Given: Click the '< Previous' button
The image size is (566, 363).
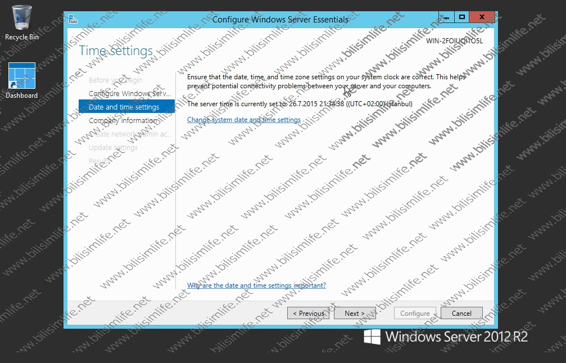Looking at the screenshot, I should pyautogui.click(x=308, y=313).
